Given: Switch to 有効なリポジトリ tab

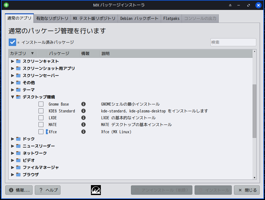Looking at the screenshot, I should point(52,18).
